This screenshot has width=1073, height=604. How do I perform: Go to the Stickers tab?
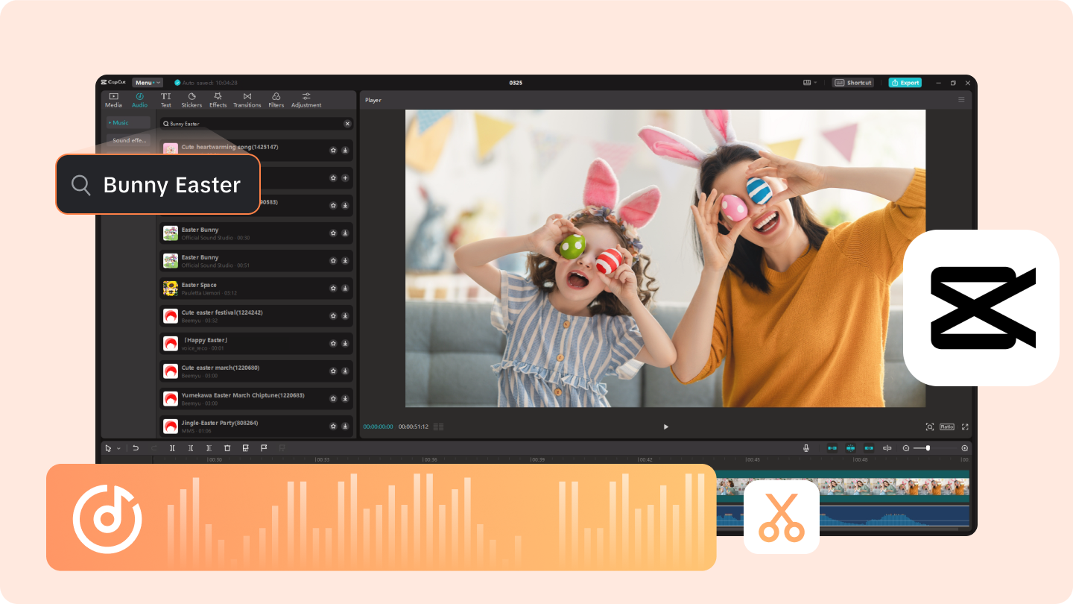click(192, 100)
